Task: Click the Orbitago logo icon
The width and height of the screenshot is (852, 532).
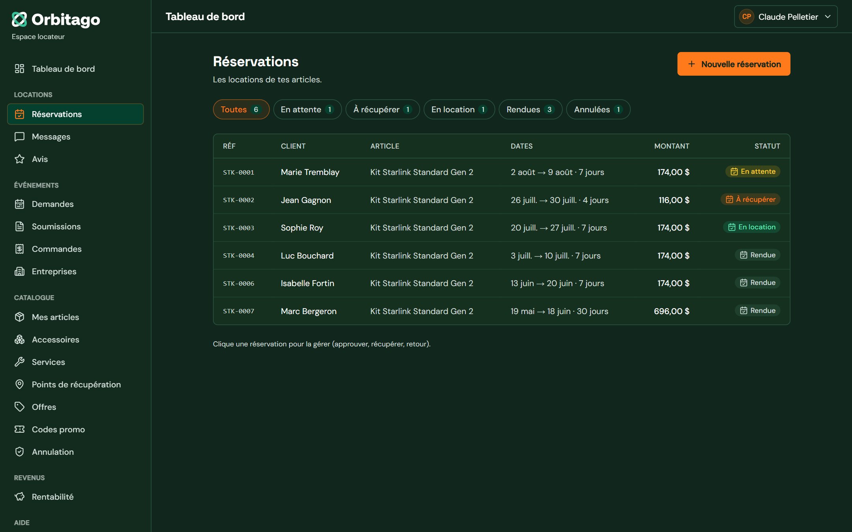Action: (19, 19)
